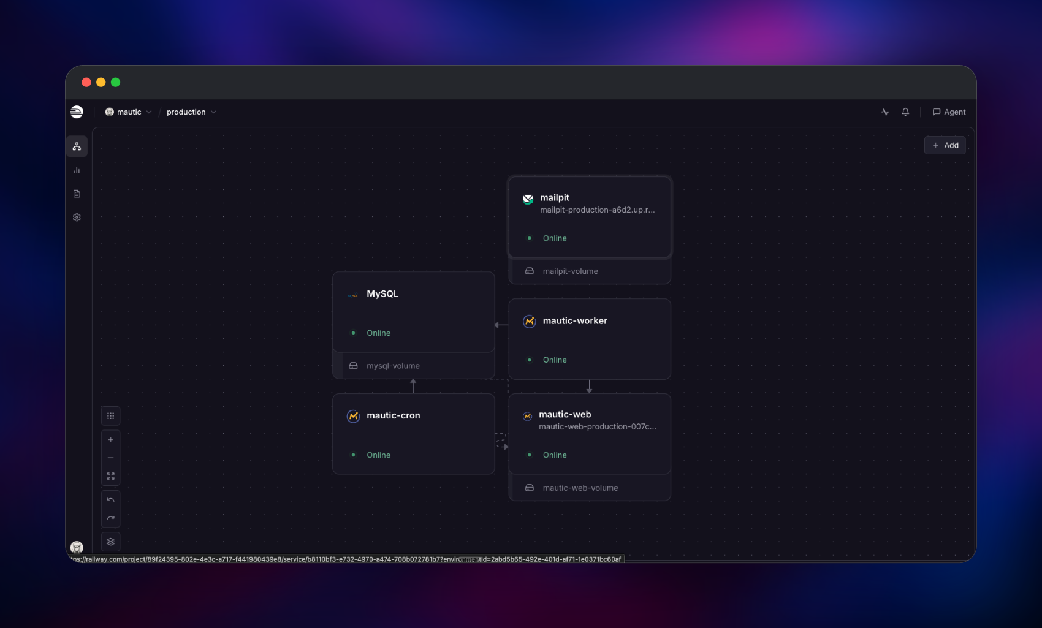The height and width of the screenshot is (628, 1042).
Task: Open the user avatar at sidebar bottom
Action: point(77,547)
